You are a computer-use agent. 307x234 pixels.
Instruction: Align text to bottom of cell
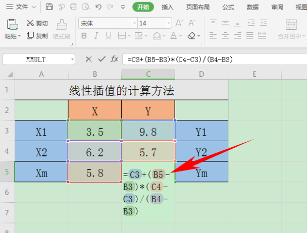point(237,24)
